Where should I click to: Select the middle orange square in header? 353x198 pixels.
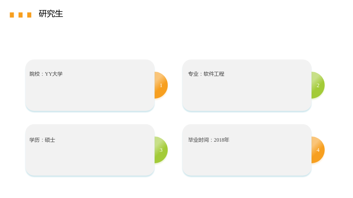point(20,15)
